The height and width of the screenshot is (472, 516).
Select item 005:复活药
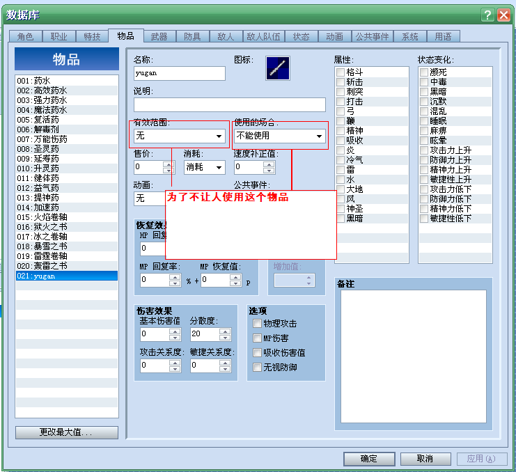click(67, 120)
